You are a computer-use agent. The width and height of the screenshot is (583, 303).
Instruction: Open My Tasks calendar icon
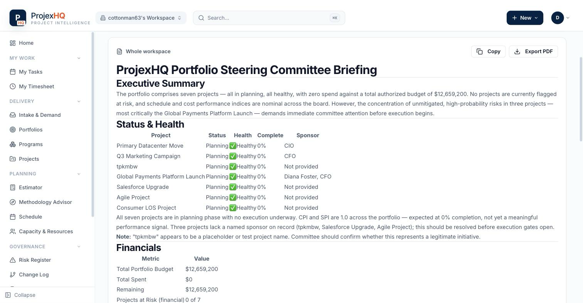point(13,72)
